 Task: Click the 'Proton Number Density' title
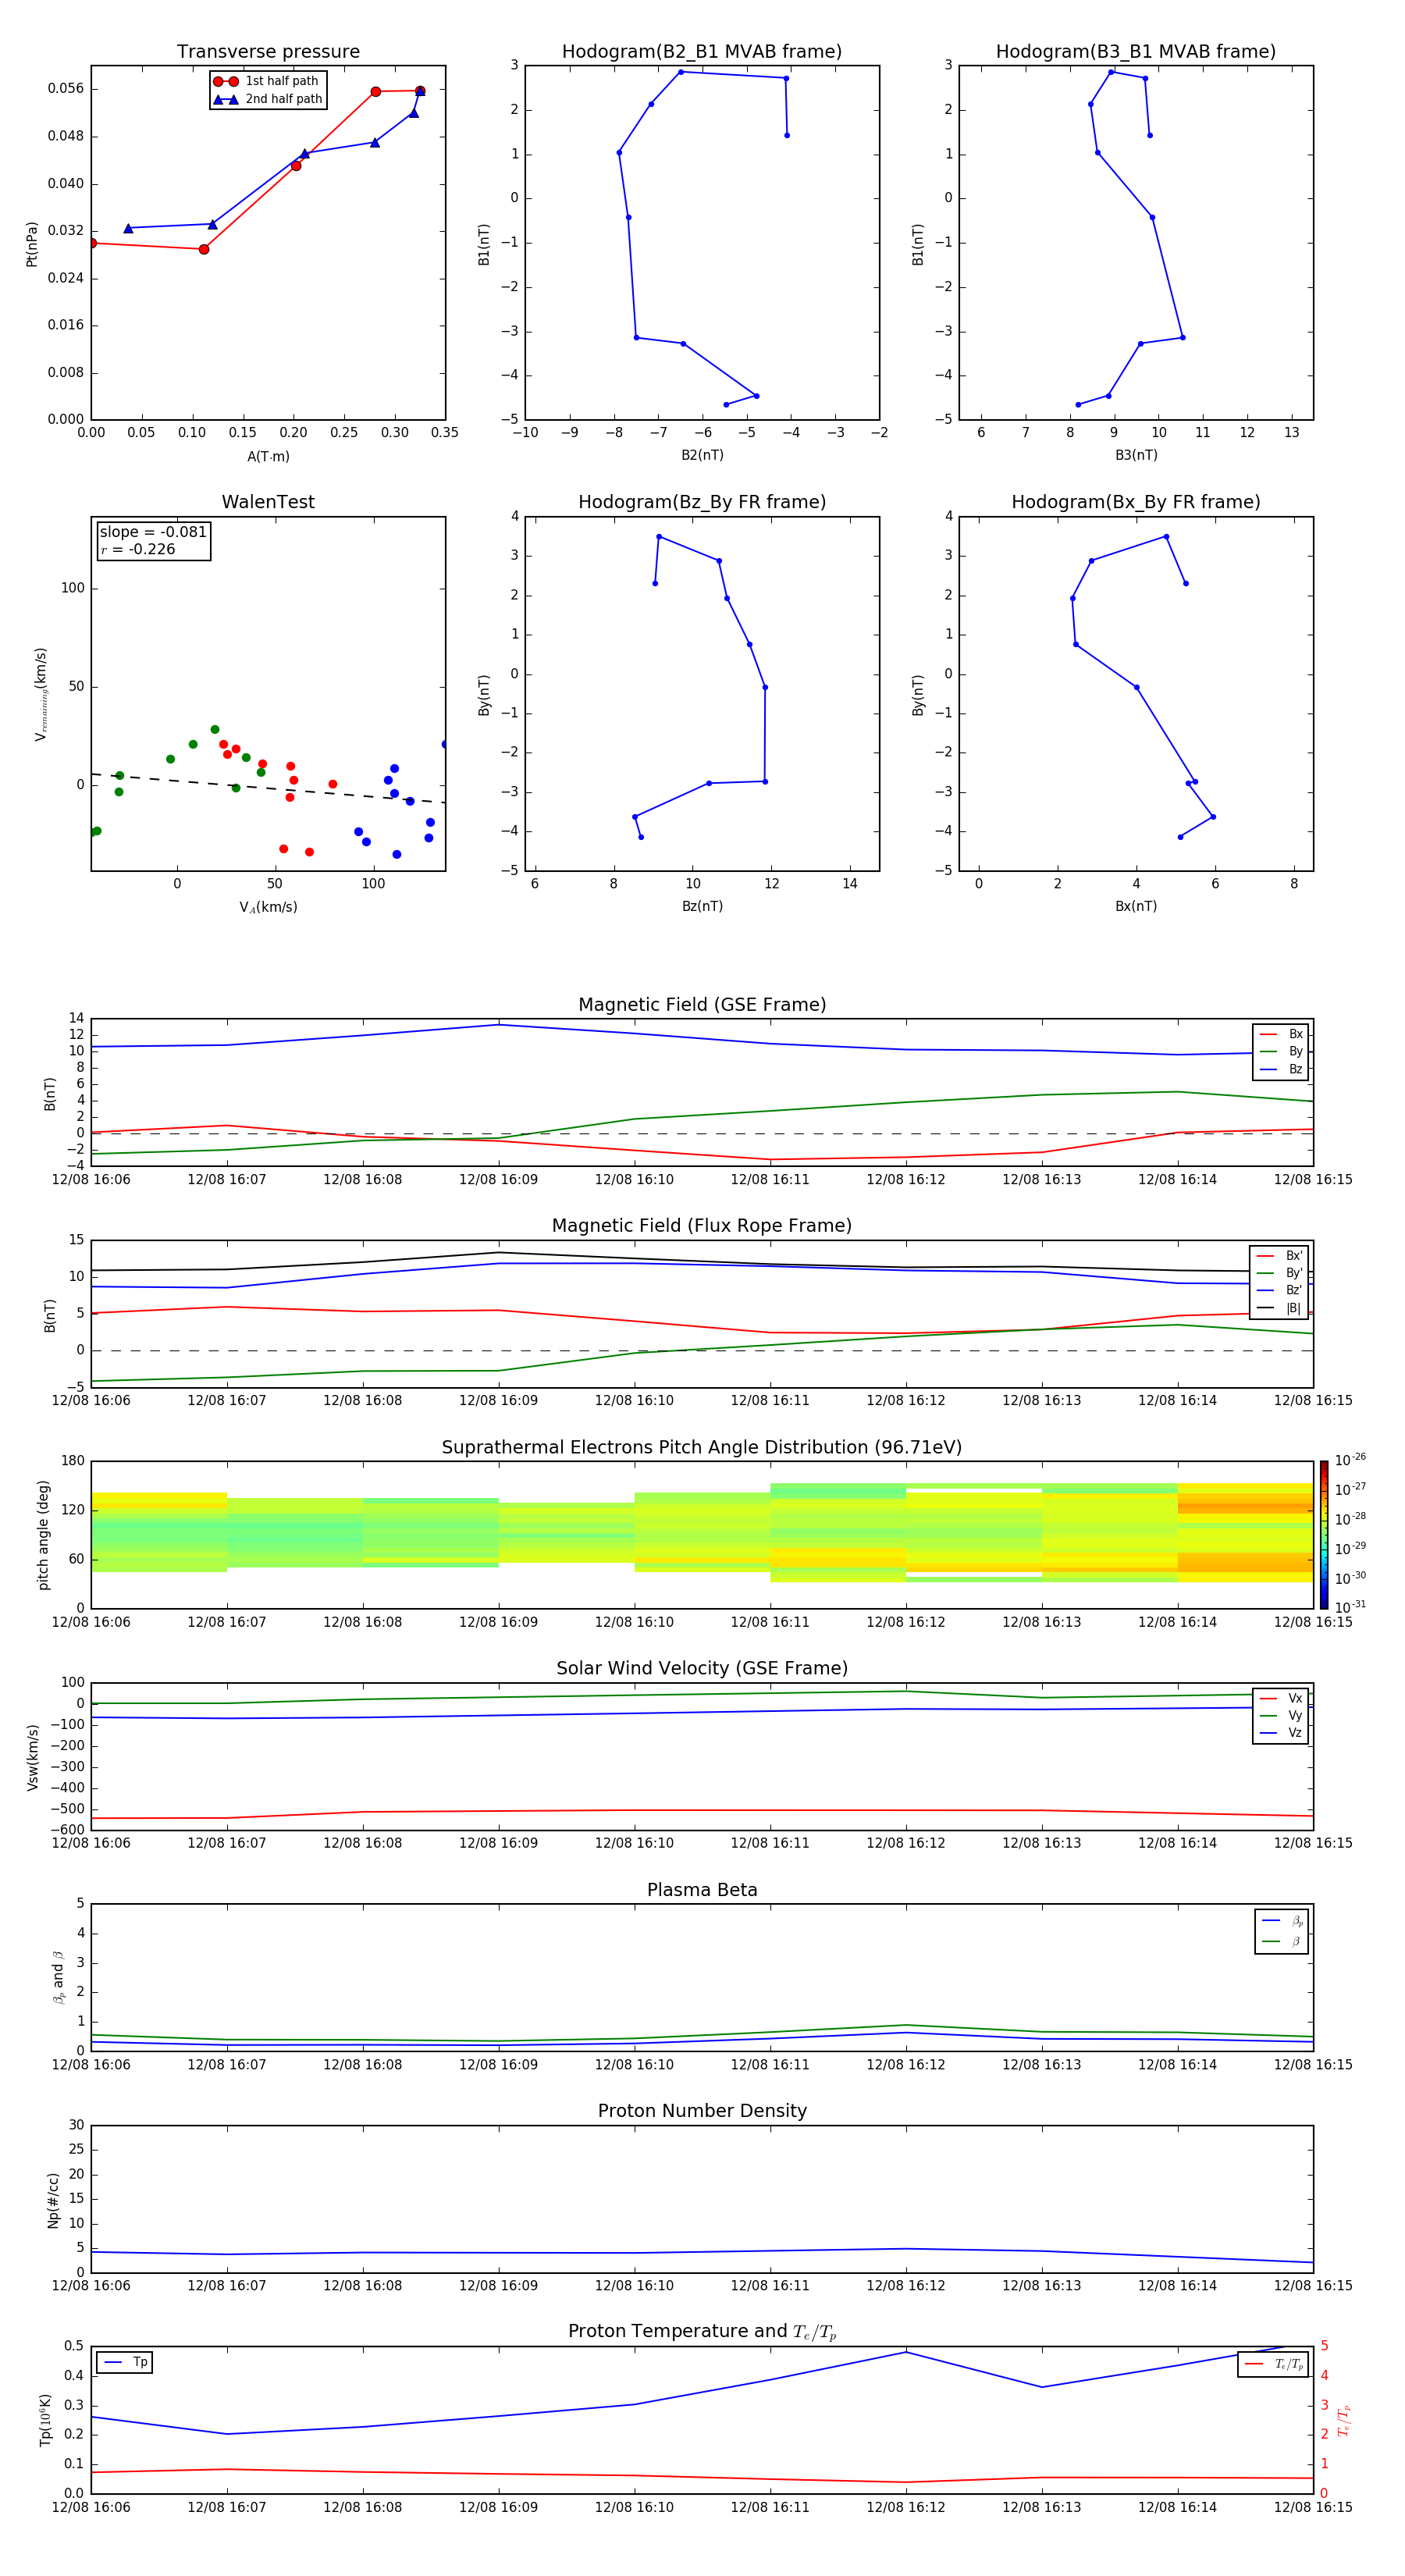coord(702,2111)
